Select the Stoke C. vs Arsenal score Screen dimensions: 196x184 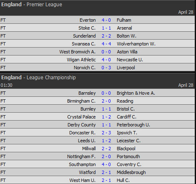[106, 28]
